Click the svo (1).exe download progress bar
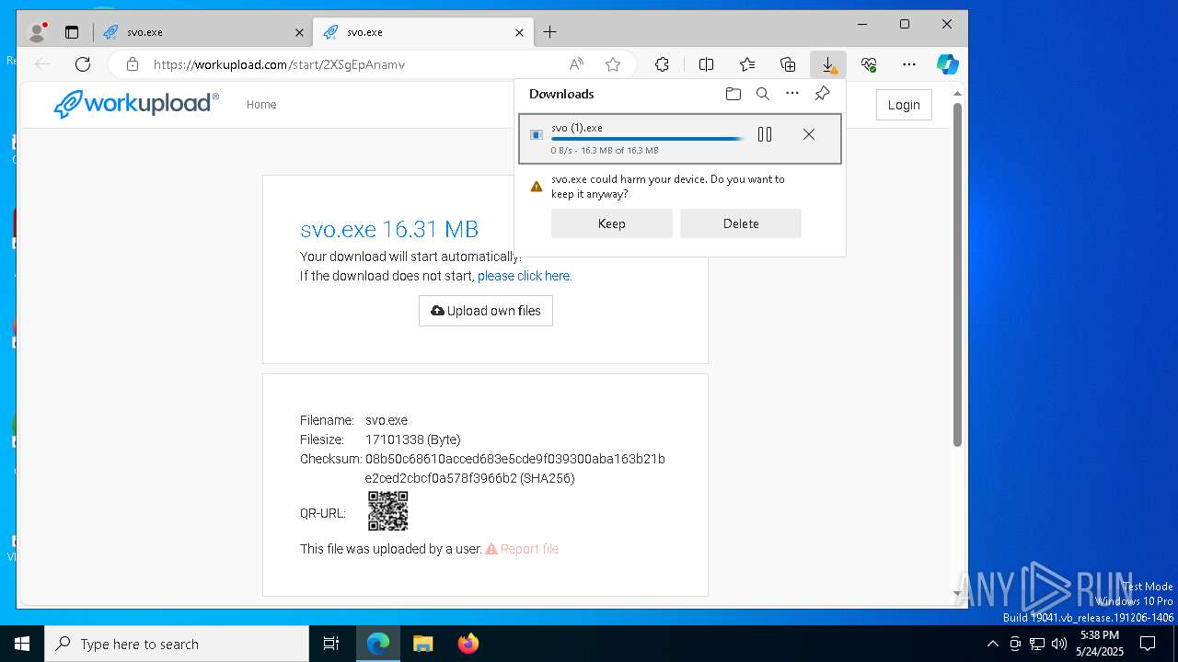Screen dimensions: 1178x662 coord(648,139)
